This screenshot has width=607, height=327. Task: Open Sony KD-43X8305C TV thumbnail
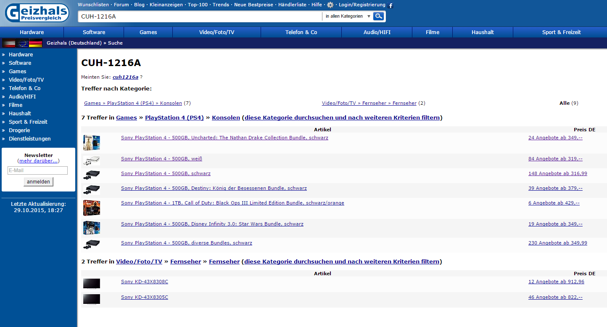click(x=92, y=299)
